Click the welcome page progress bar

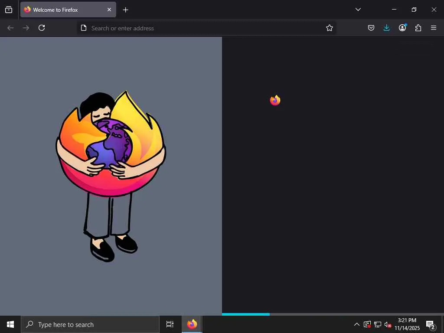click(333, 314)
